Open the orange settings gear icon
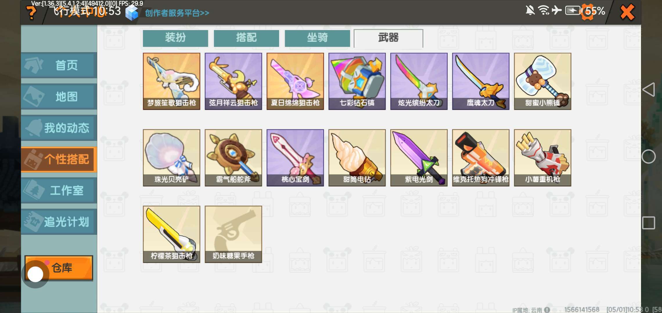 click(588, 12)
